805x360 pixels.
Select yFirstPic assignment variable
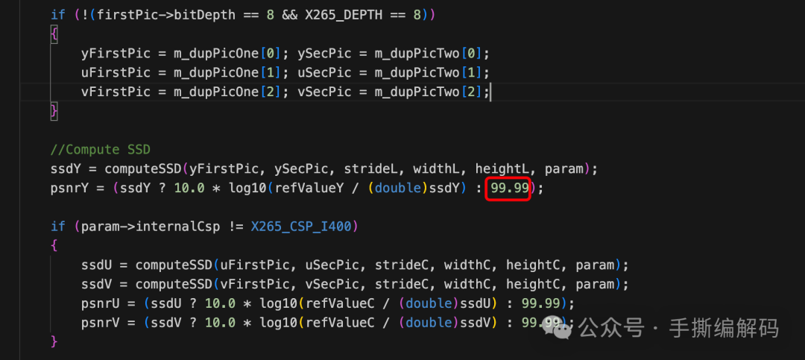pos(116,54)
